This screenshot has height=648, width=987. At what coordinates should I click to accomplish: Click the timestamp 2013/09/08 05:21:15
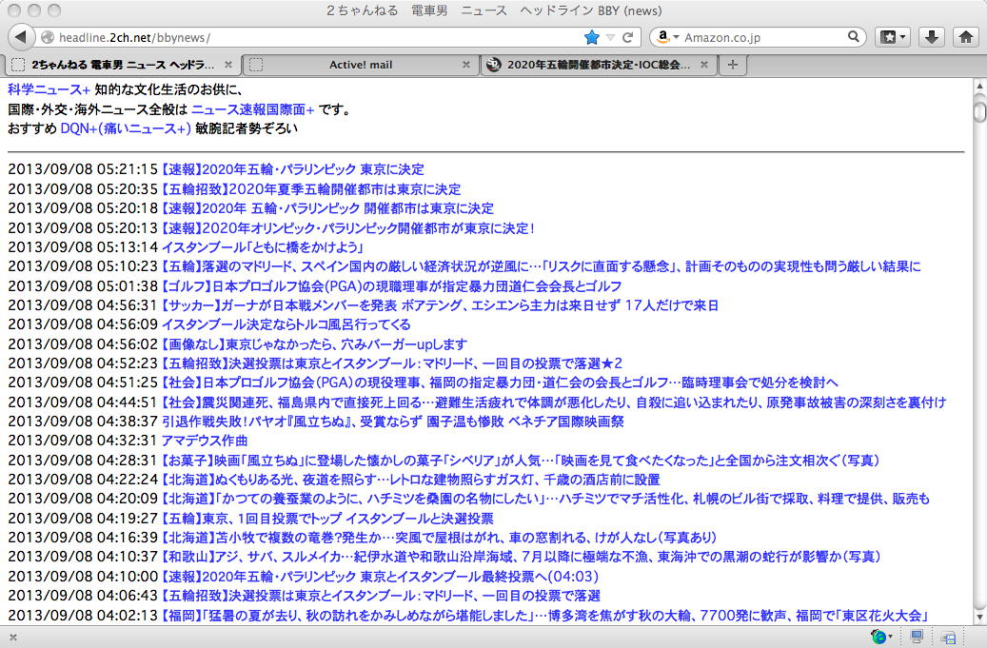click(83, 169)
